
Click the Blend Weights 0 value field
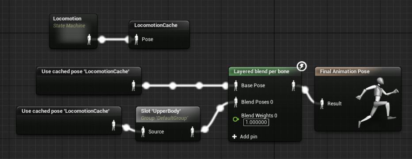[256, 122]
